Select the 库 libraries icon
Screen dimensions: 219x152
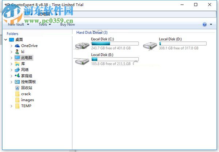[x=17, y=64]
